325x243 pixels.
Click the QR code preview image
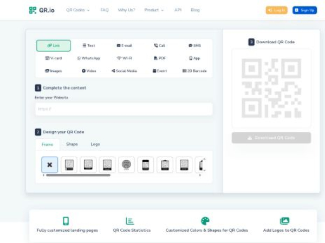coord(271,88)
